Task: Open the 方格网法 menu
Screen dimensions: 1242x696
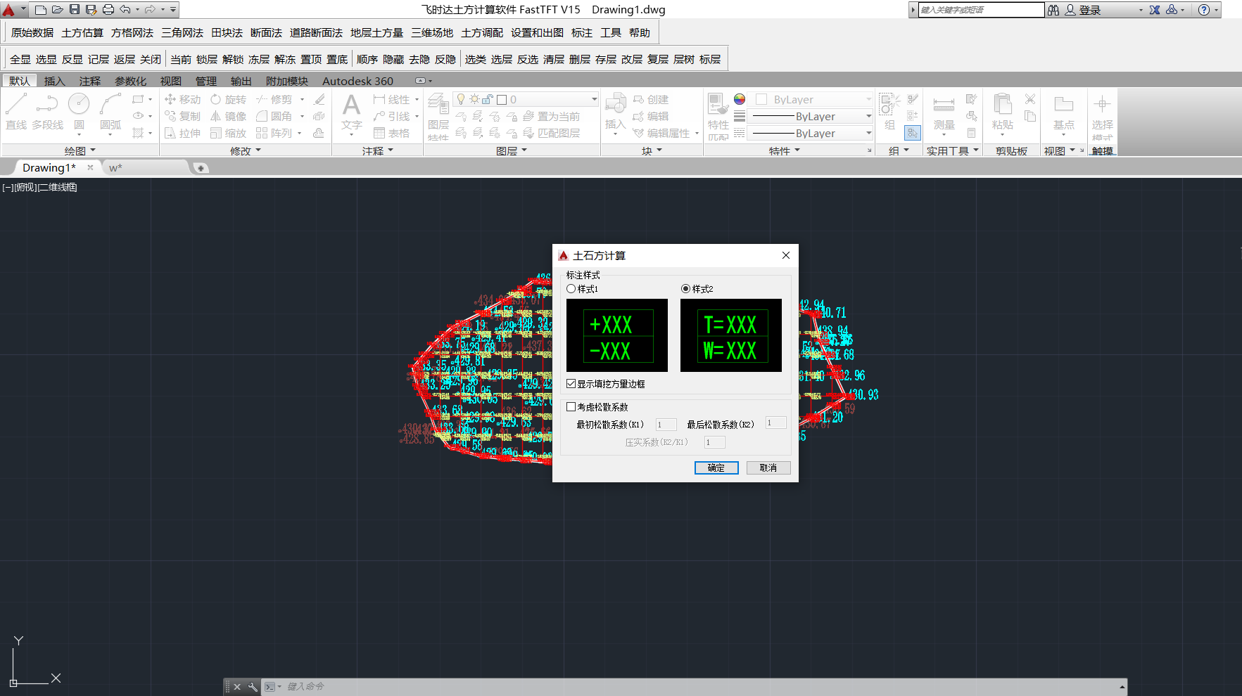Action: [132, 33]
